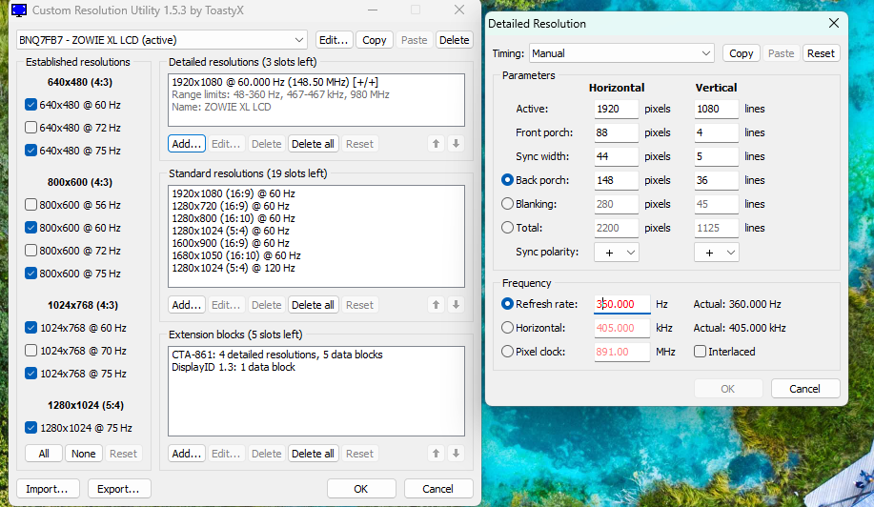Close the Detailed Resolution dialog

(x=834, y=23)
